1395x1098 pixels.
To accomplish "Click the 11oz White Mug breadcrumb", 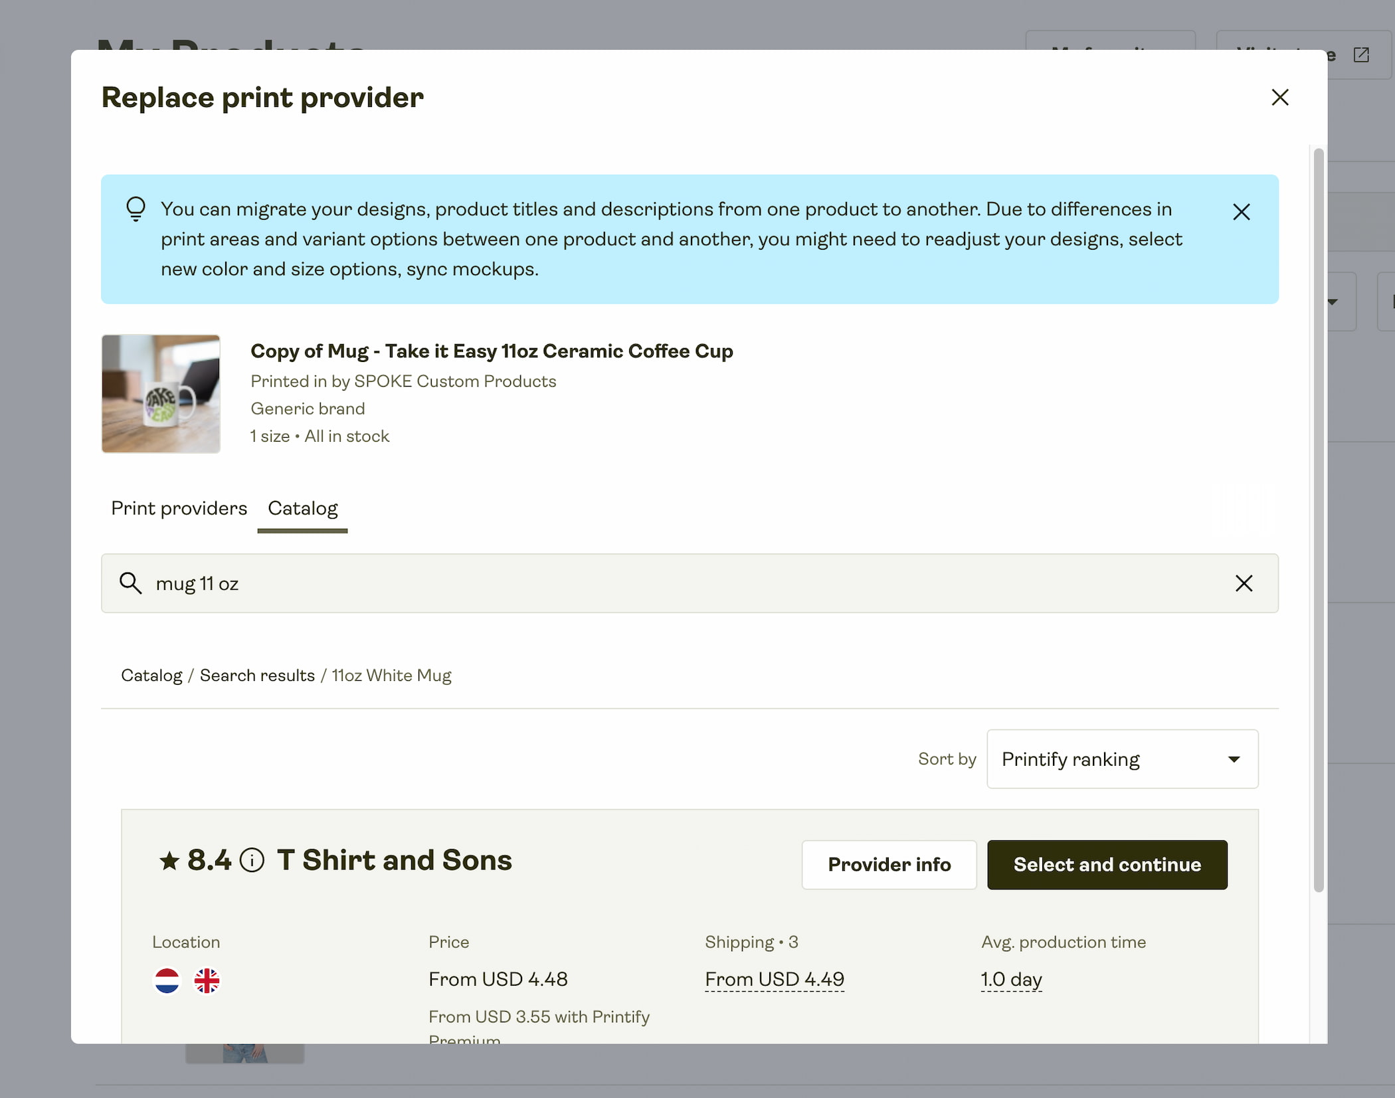I will [391, 675].
